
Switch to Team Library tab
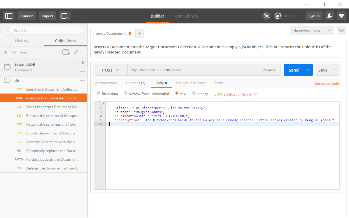(185, 16)
